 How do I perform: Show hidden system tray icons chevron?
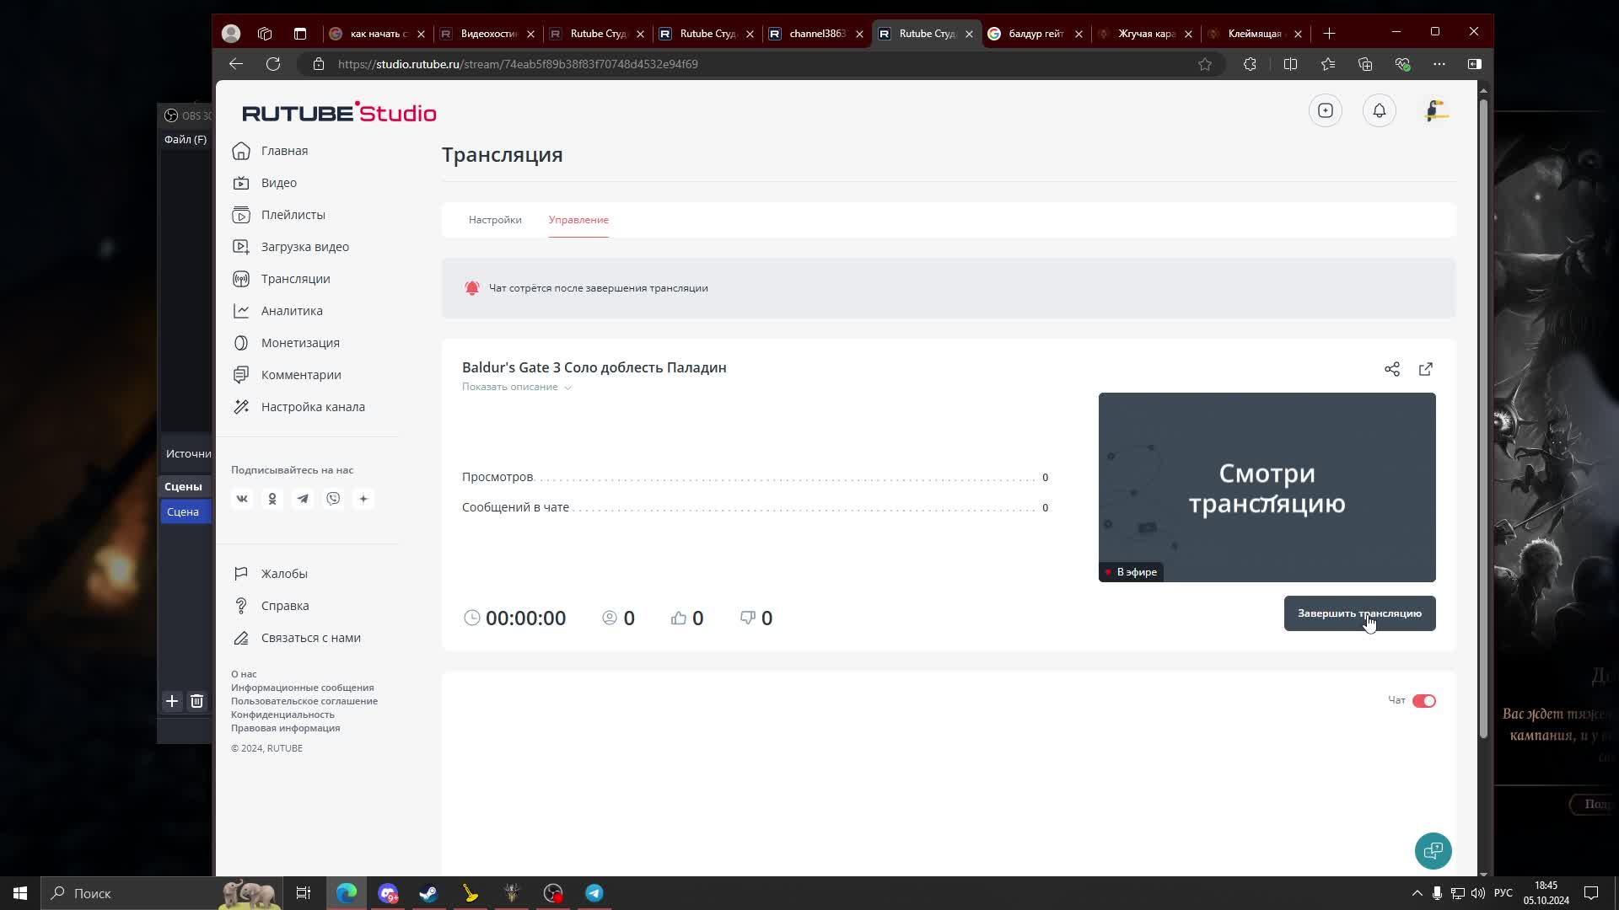coord(1417,893)
